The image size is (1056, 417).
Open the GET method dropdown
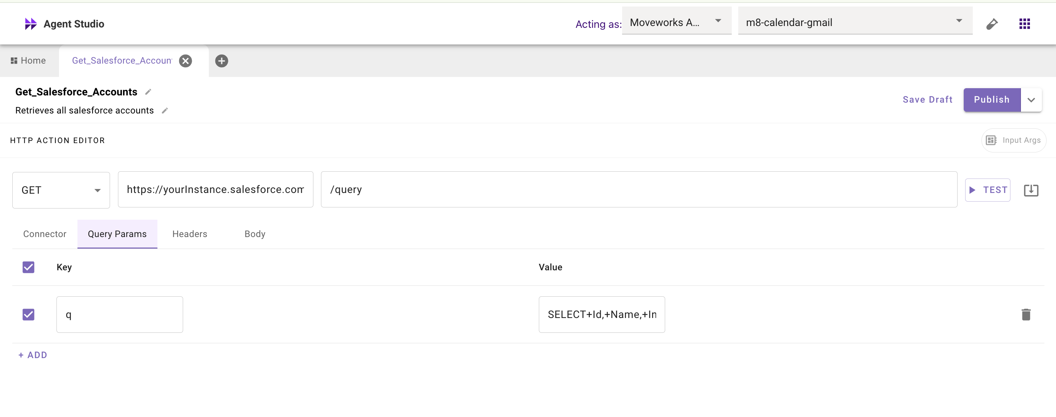click(61, 190)
